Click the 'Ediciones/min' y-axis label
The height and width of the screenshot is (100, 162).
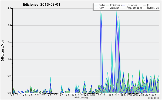2,51
